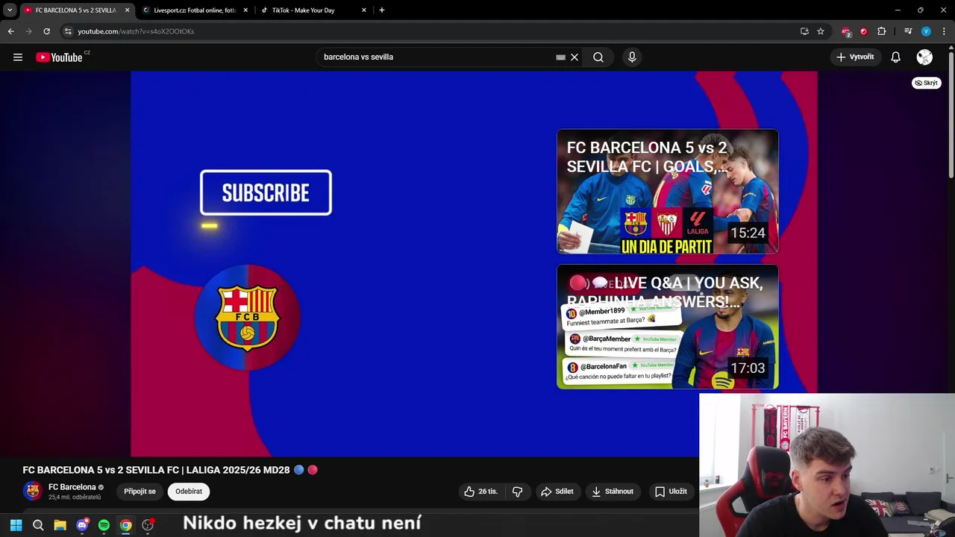The image size is (955, 537).
Task: Click the search magnifier button
Action: [598, 57]
